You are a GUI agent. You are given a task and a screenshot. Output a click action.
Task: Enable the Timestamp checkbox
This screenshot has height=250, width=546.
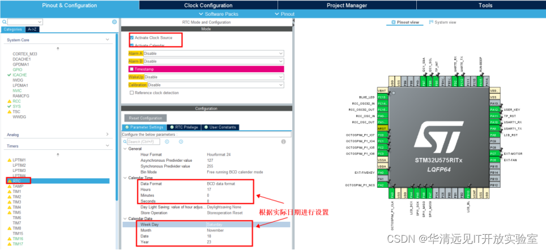tap(131, 69)
